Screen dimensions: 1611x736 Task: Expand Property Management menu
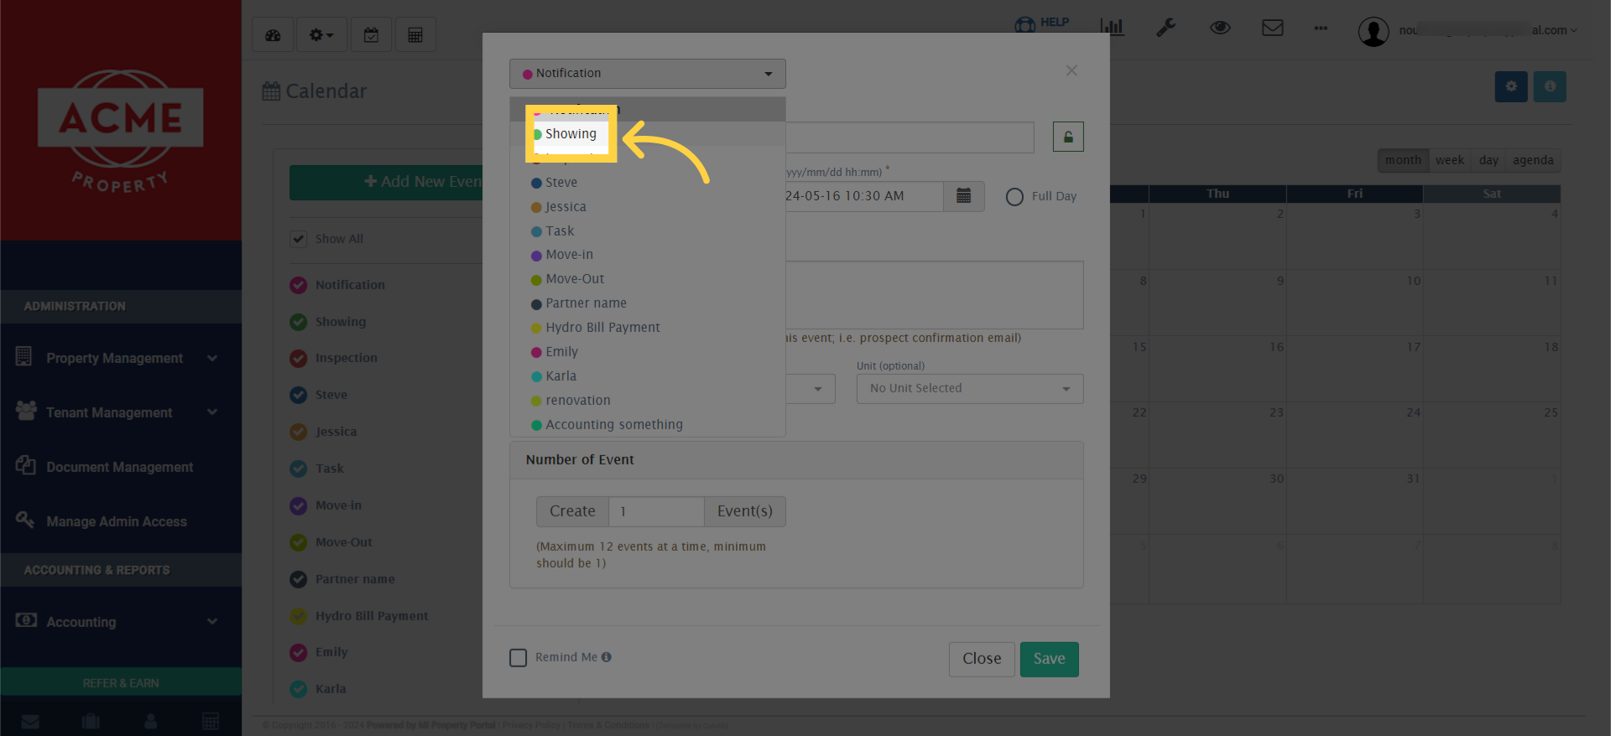pyautogui.click(x=121, y=358)
